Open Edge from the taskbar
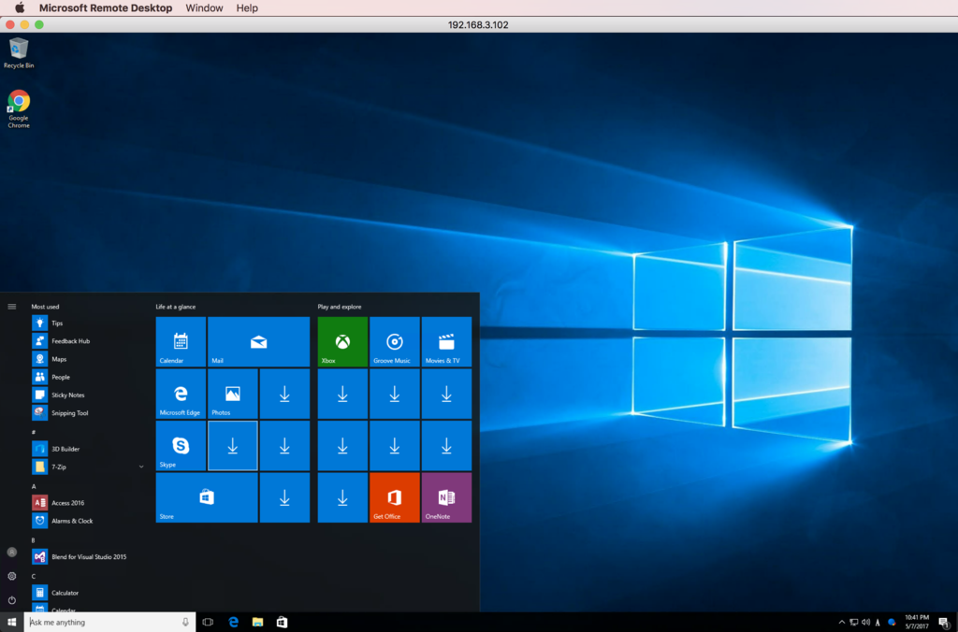 click(233, 623)
